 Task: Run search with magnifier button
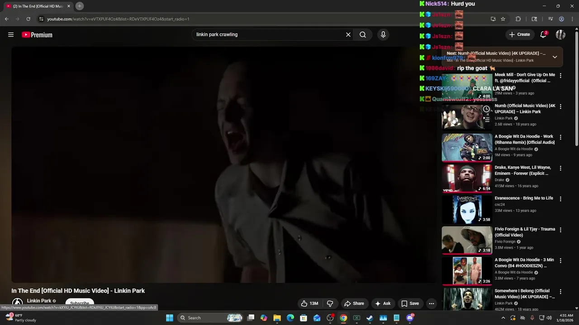[x=363, y=35]
